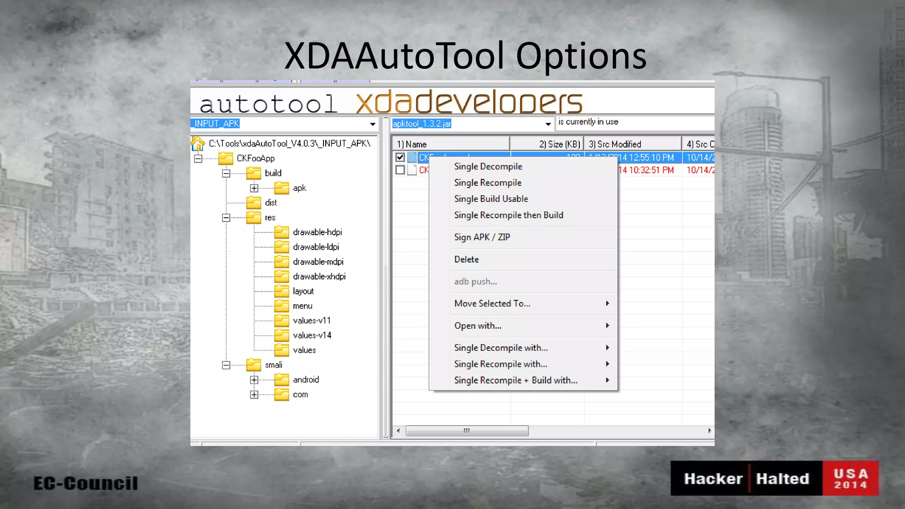
Task: Select the drawable-hdpi folder icon
Action: pyautogui.click(x=281, y=232)
